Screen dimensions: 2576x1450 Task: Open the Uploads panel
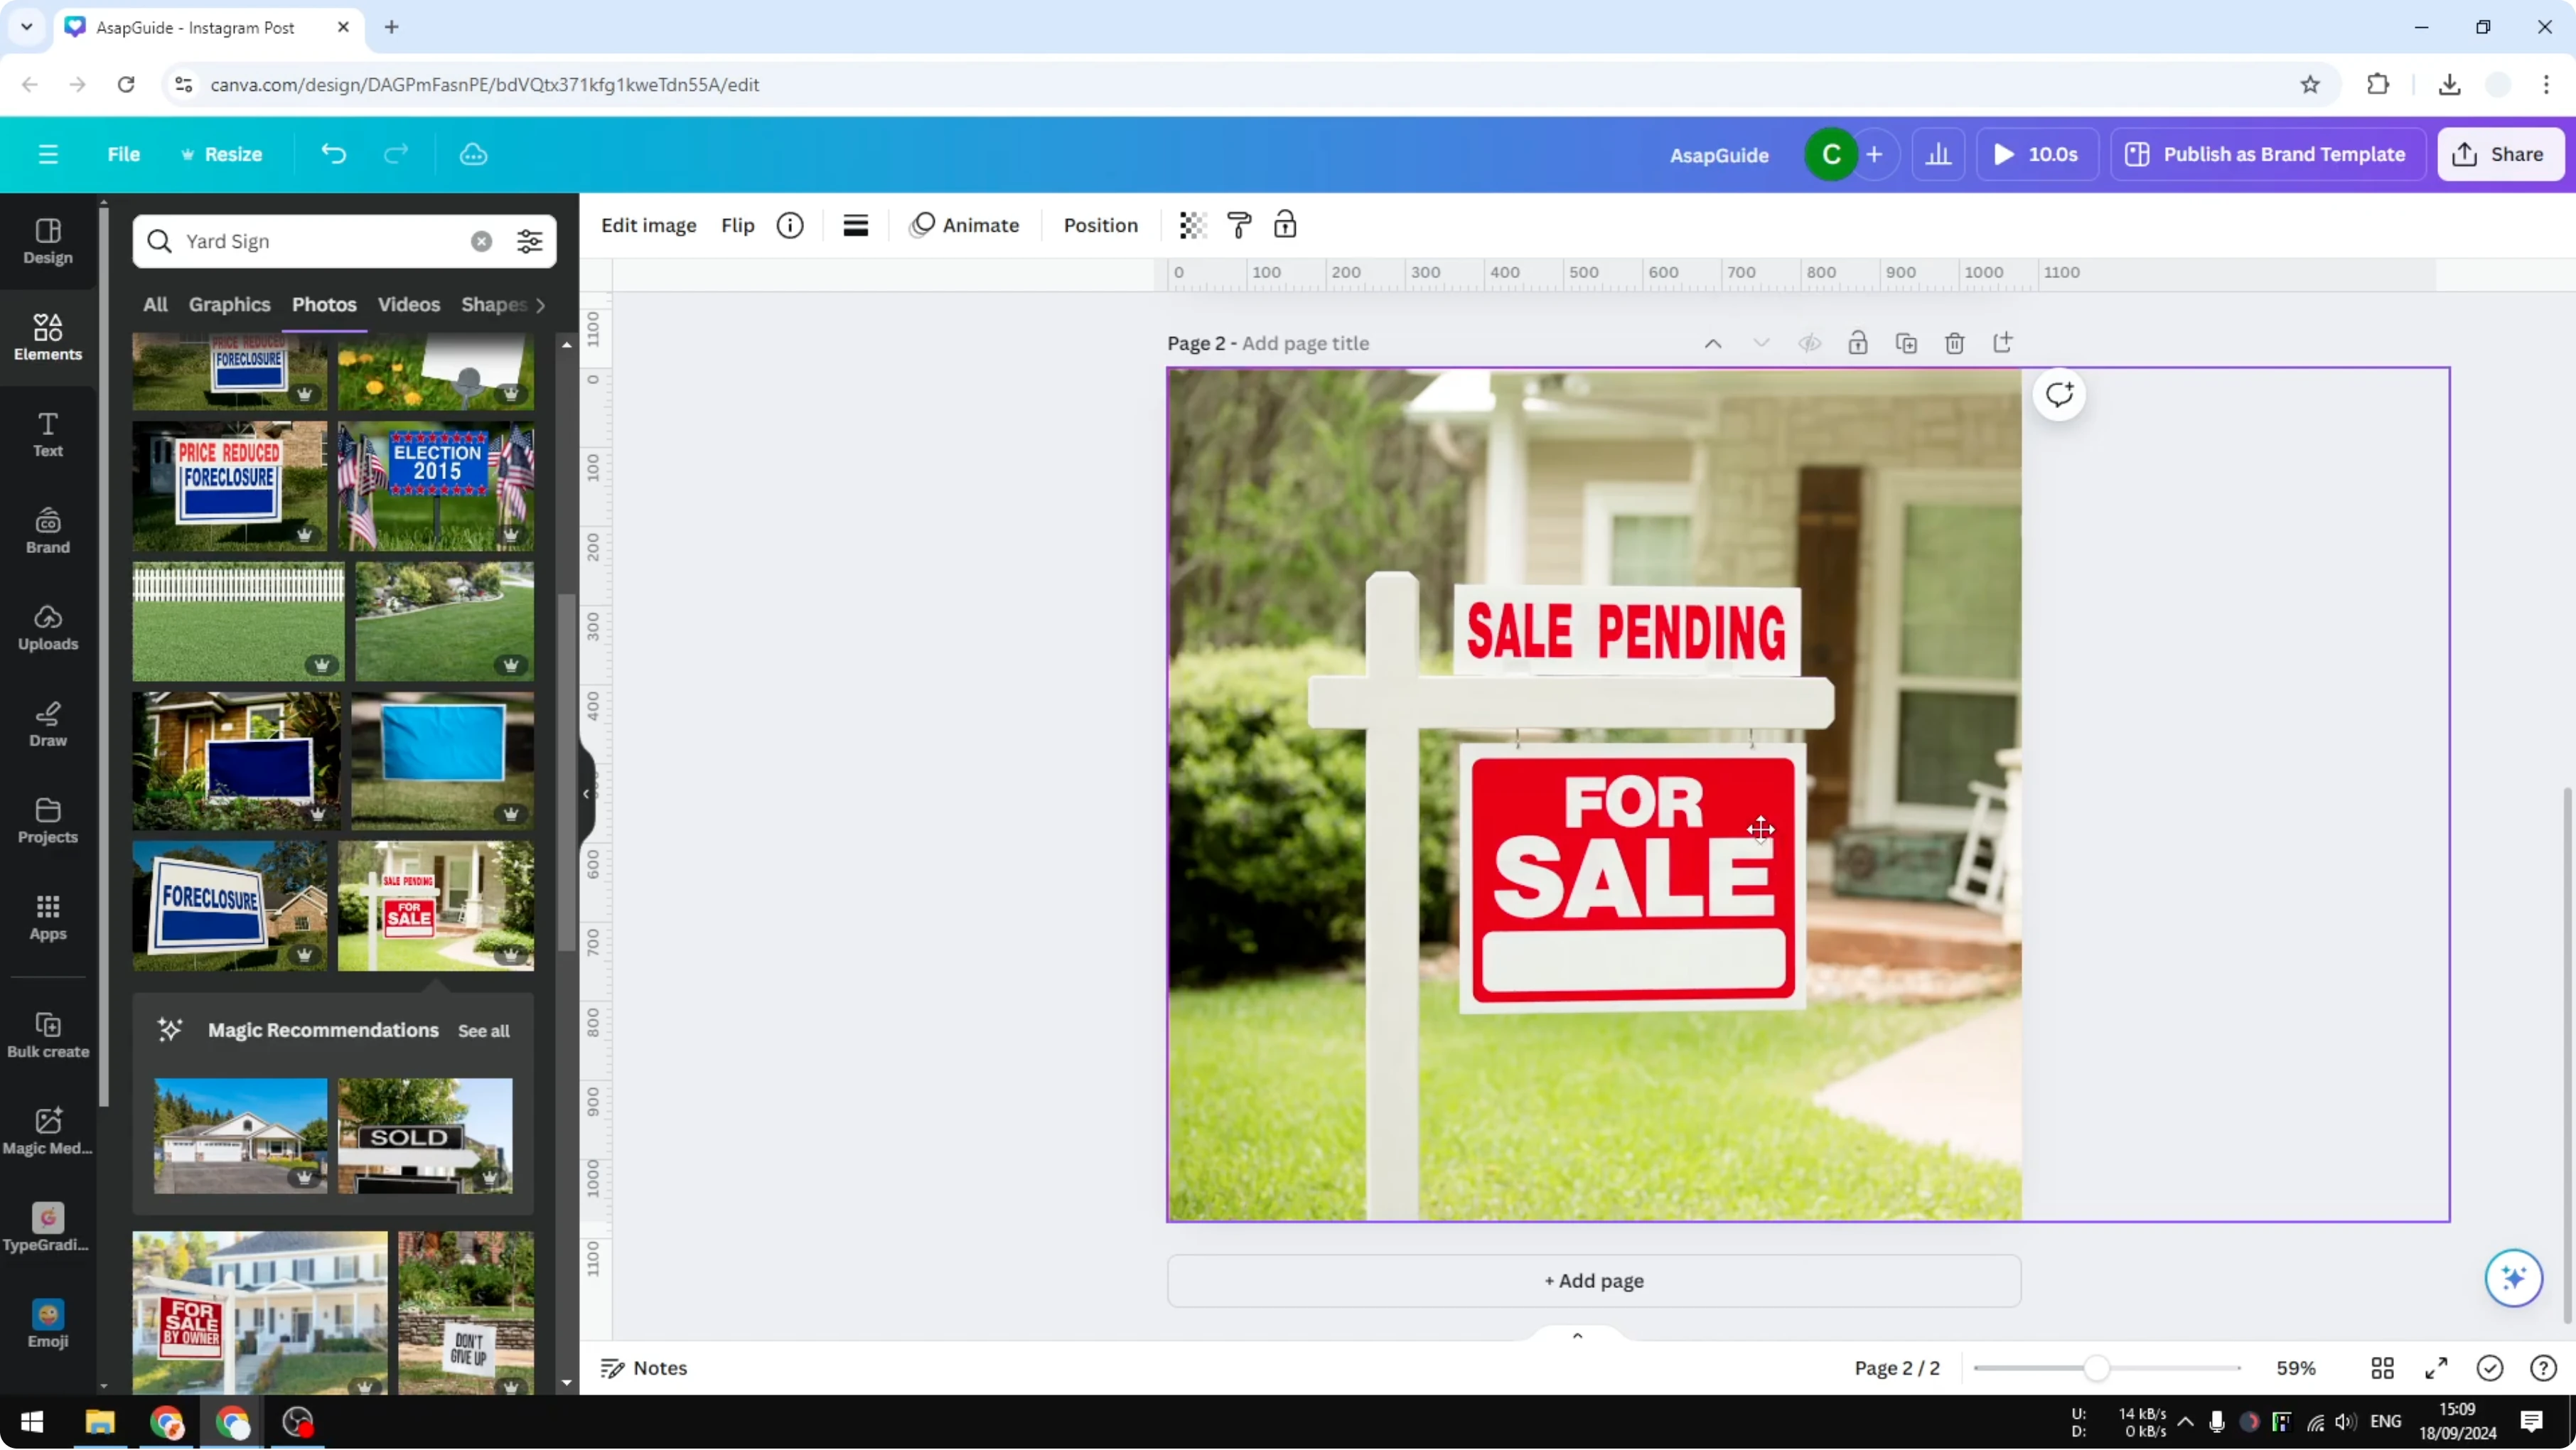coord(48,628)
